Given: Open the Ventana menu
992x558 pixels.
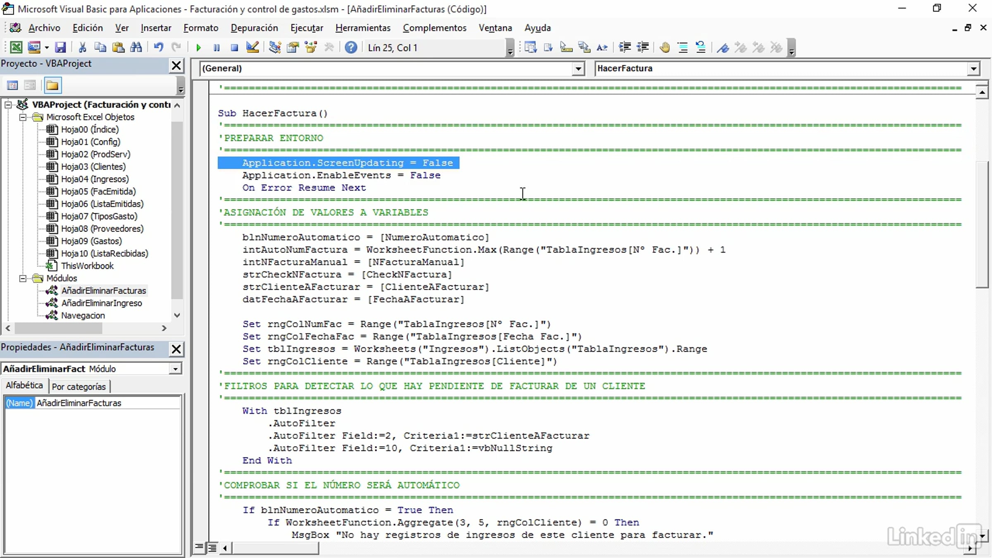Looking at the screenshot, I should (x=495, y=28).
